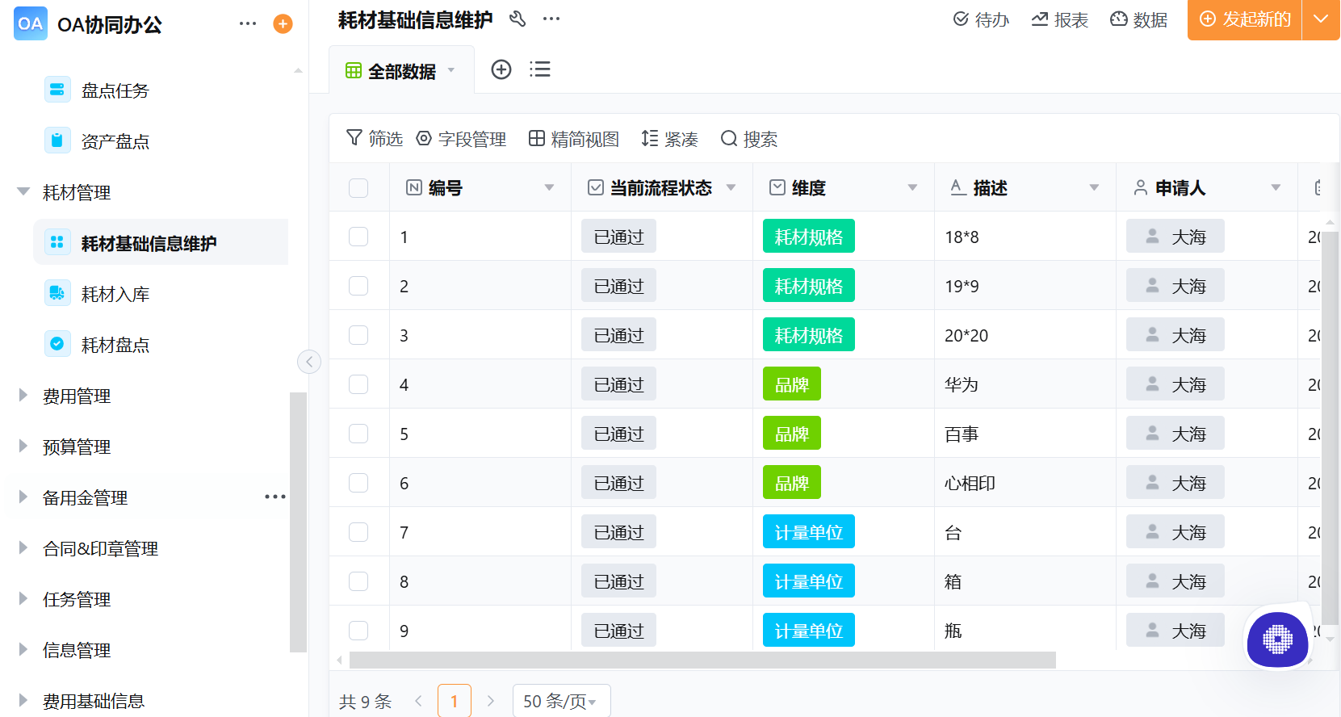Click the list view icon next to add-view

coord(540,69)
